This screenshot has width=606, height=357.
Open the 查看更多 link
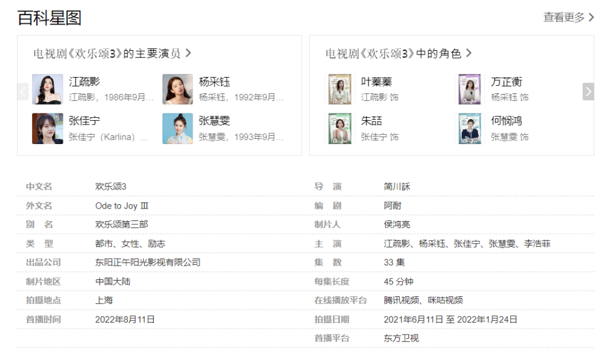coord(568,18)
